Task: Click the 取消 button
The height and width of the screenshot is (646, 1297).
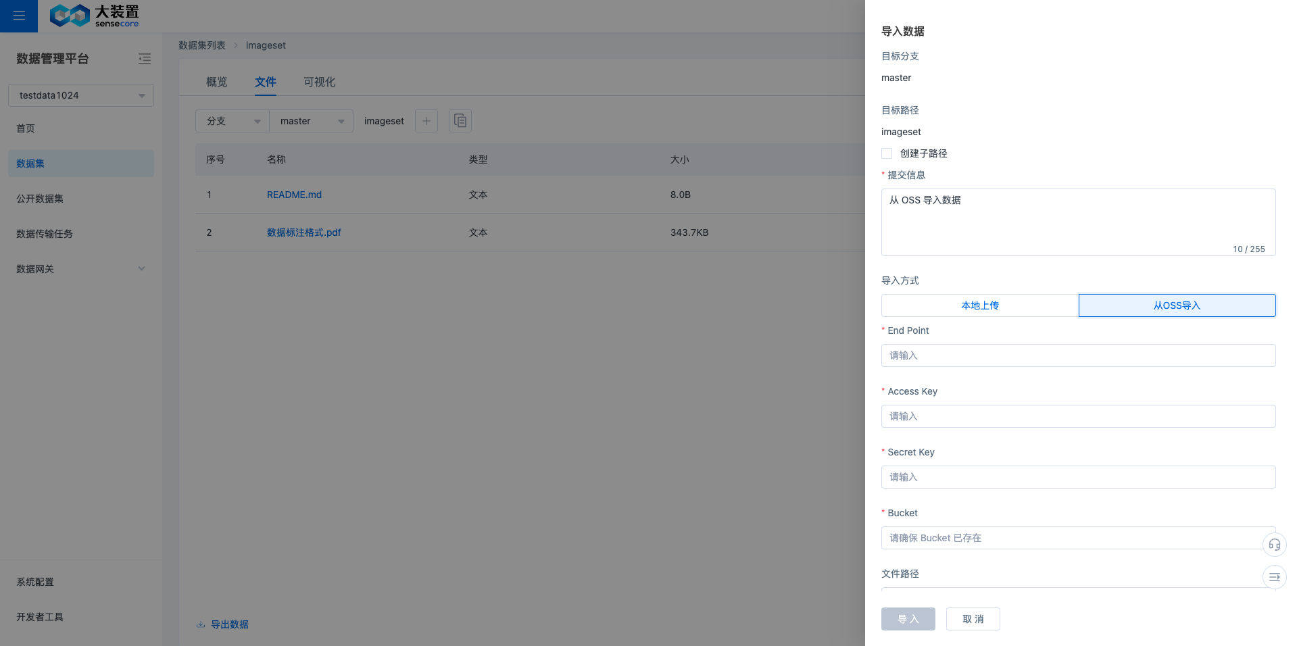Action: (973, 619)
